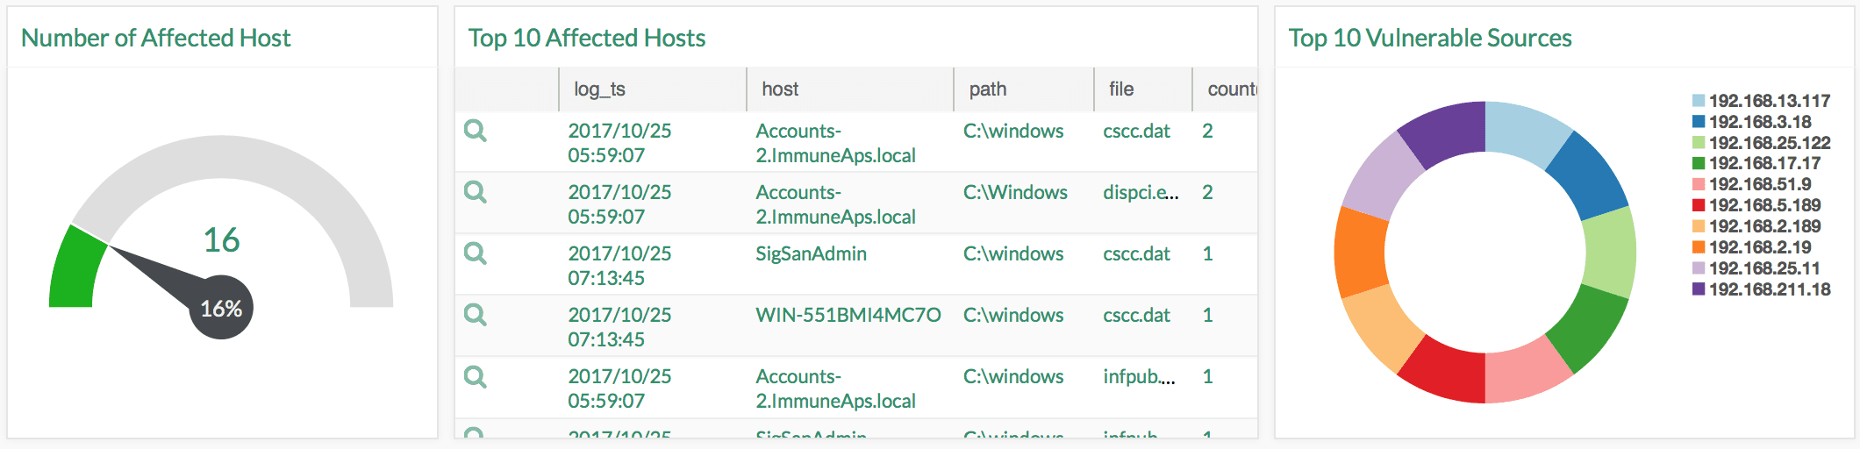Toggle 192.168.3.18 legend entry

[1759, 122]
